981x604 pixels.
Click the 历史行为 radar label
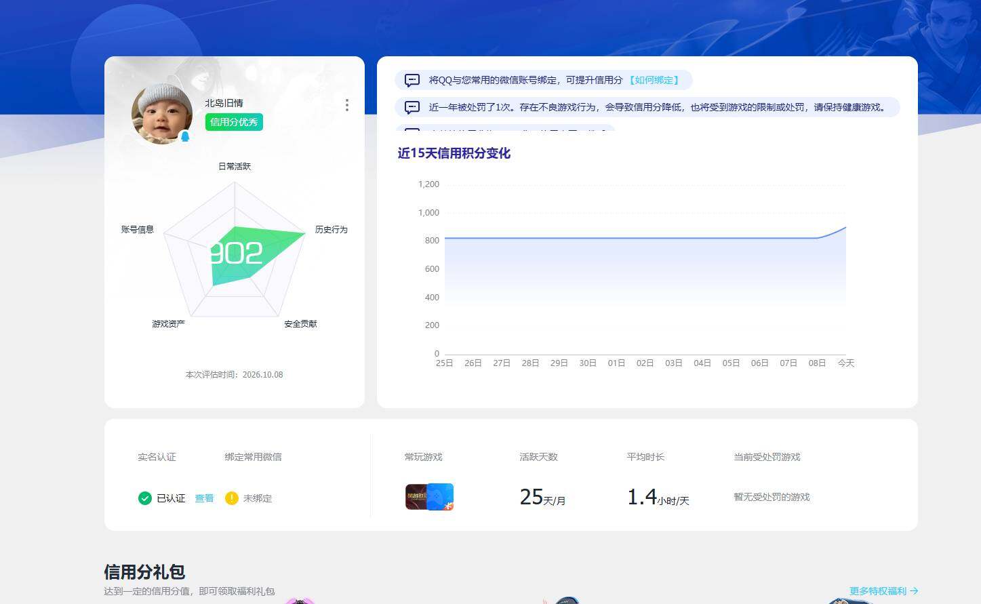pyautogui.click(x=332, y=230)
